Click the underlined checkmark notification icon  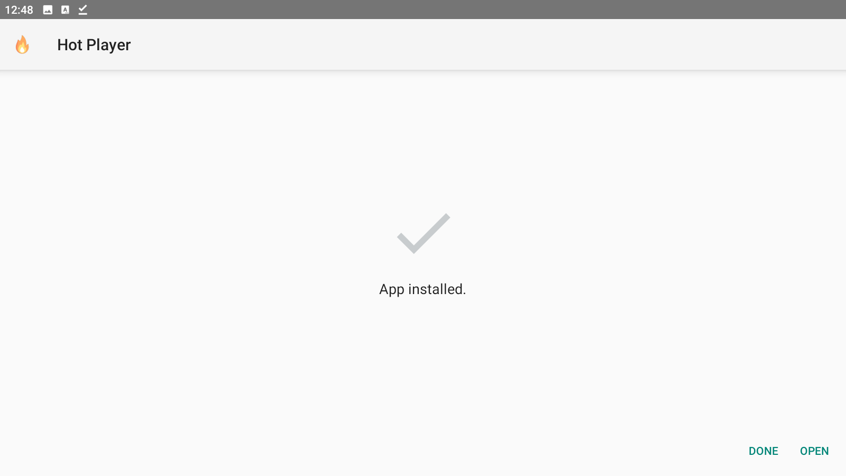click(82, 10)
